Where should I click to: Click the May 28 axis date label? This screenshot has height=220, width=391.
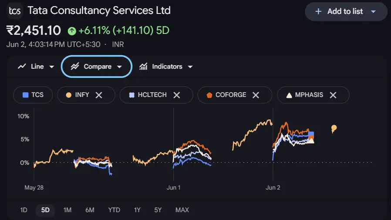pos(34,188)
